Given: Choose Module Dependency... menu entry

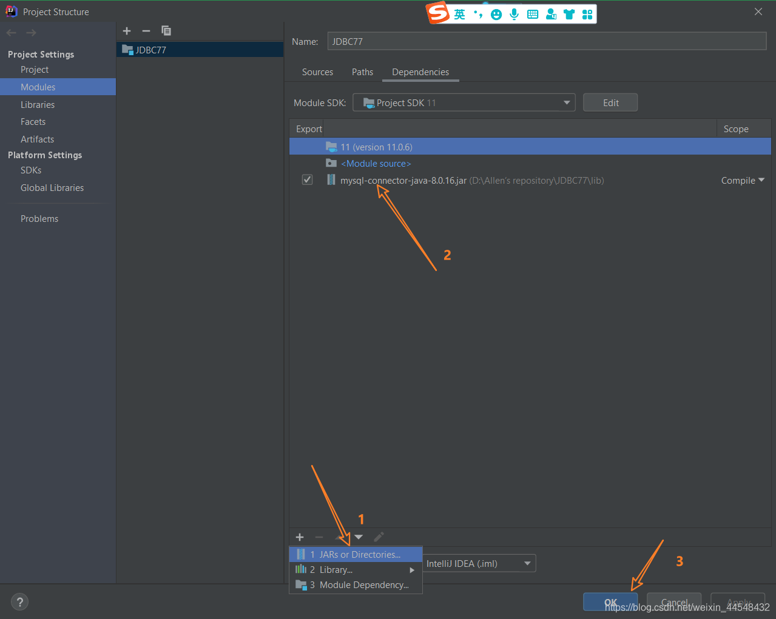Looking at the screenshot, I should (356, 585).
